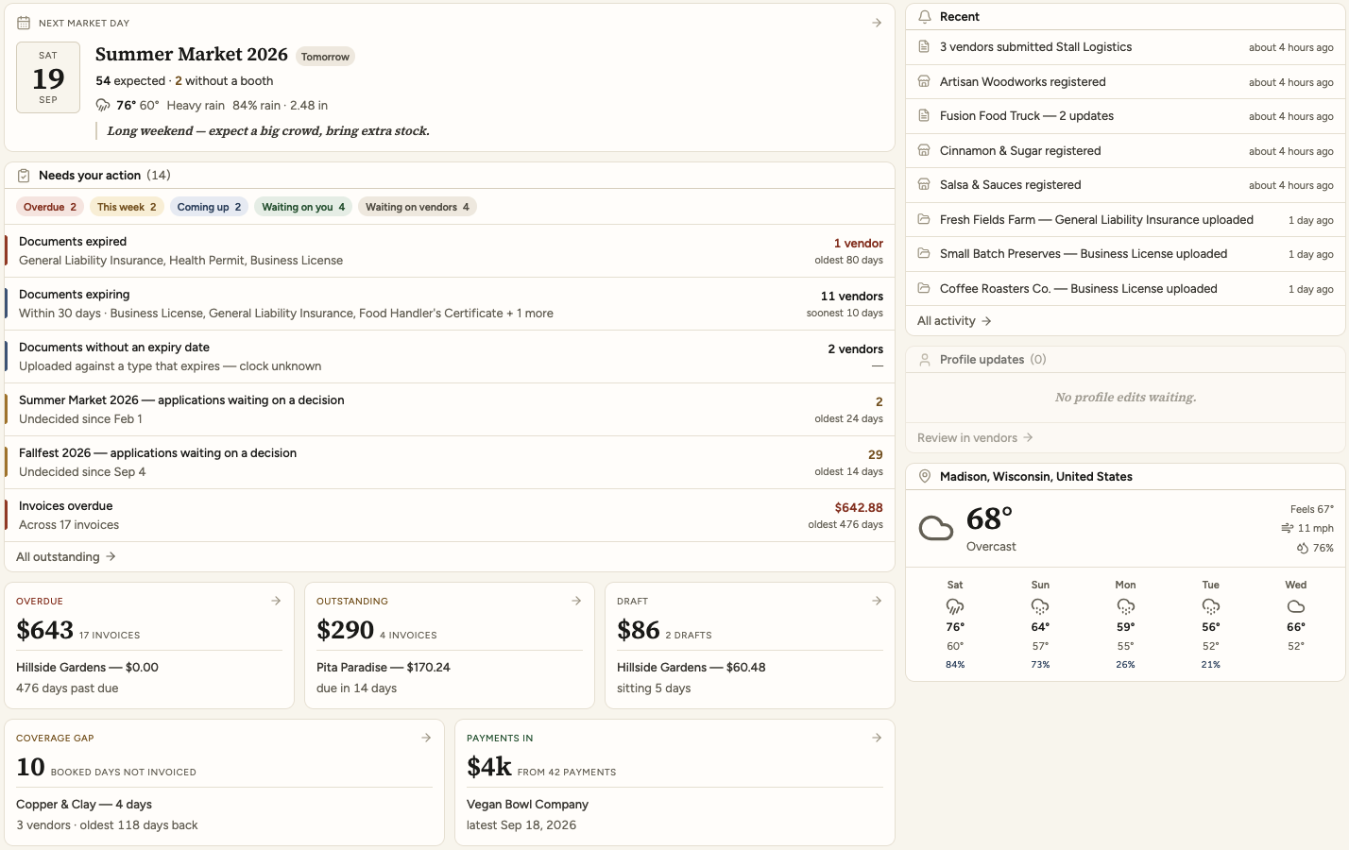This screenshot has width=1349, height=850.
Task: Click the Copper & Clay — 4 days line
Action: point(84,805)
